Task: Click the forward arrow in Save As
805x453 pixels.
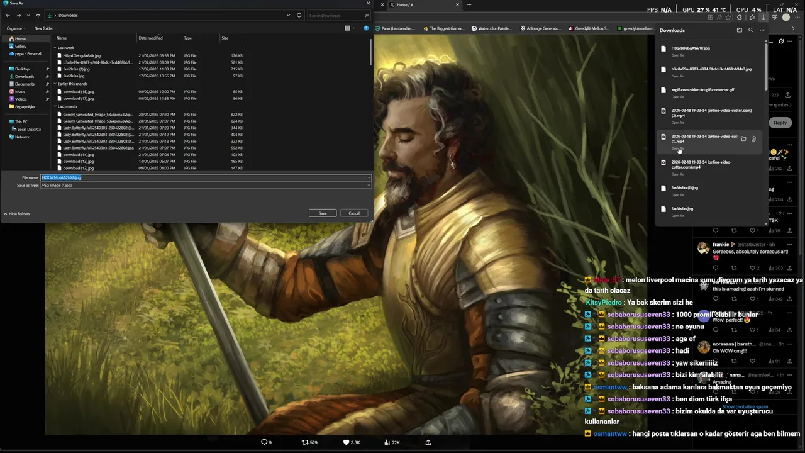Action: tap(18, 15)
